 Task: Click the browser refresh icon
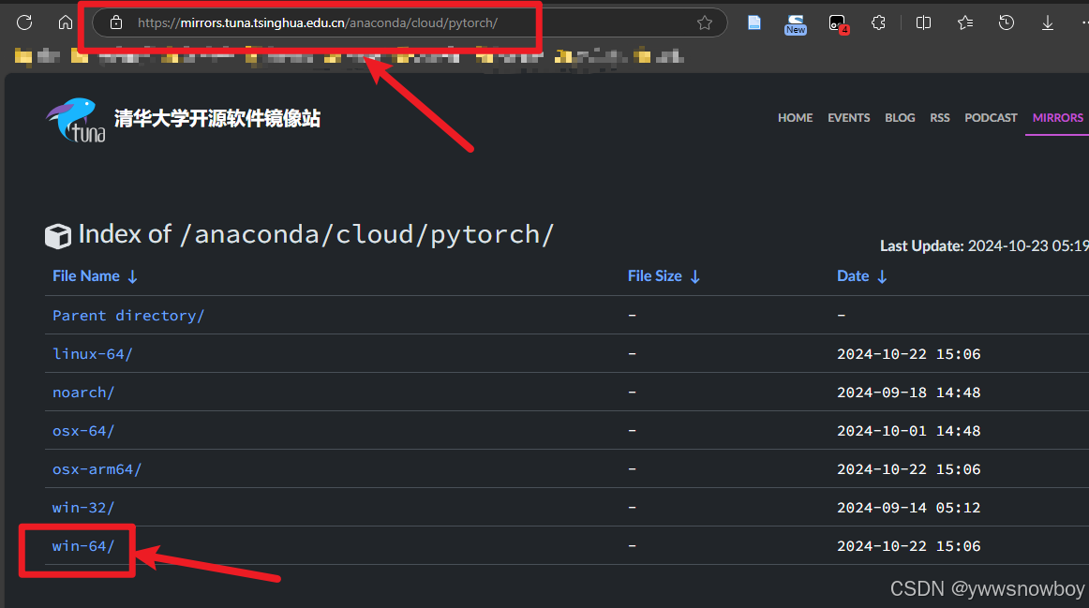point(24,22)
